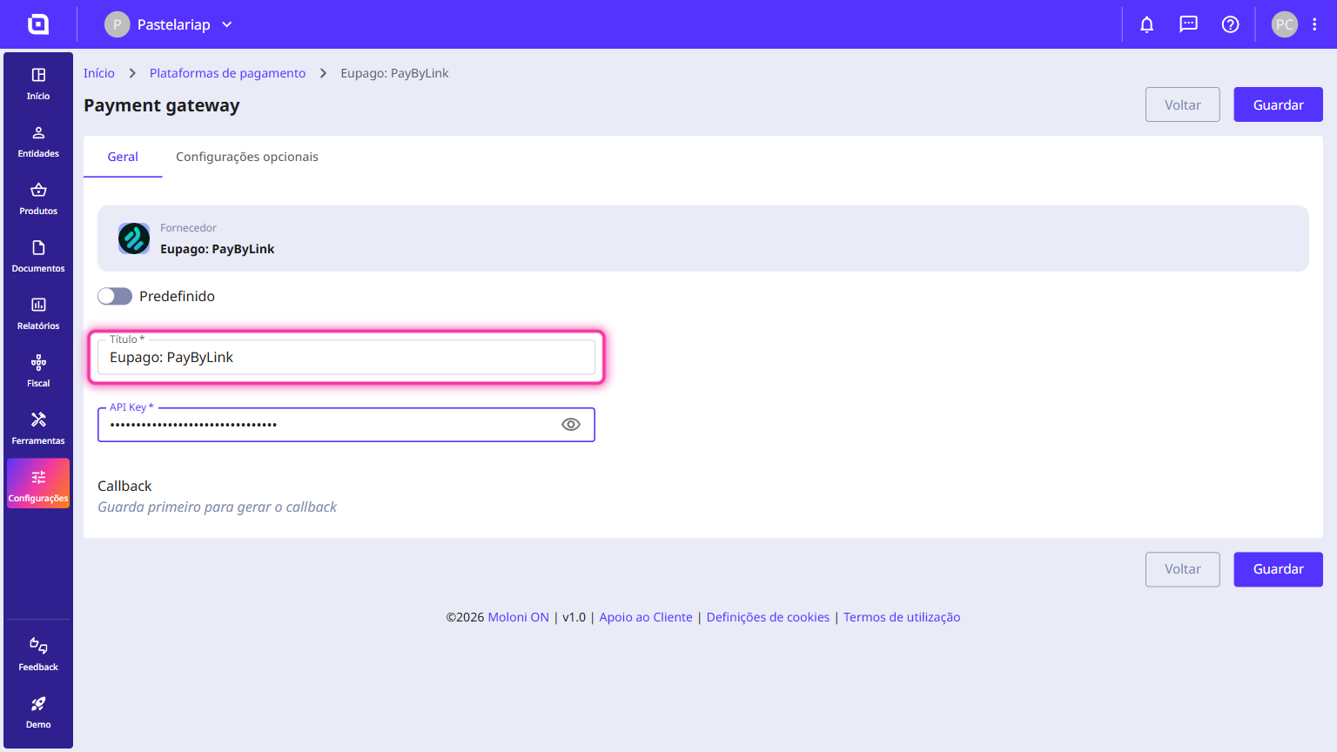Open the notifications bell

click(x=1147, y=24)
